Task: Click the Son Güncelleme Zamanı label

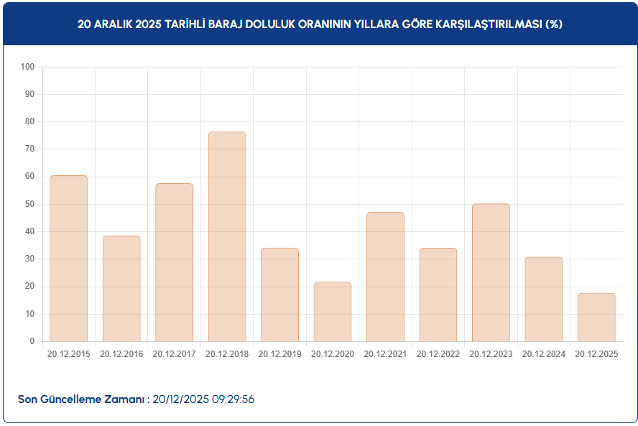Action: pos(83,399)
